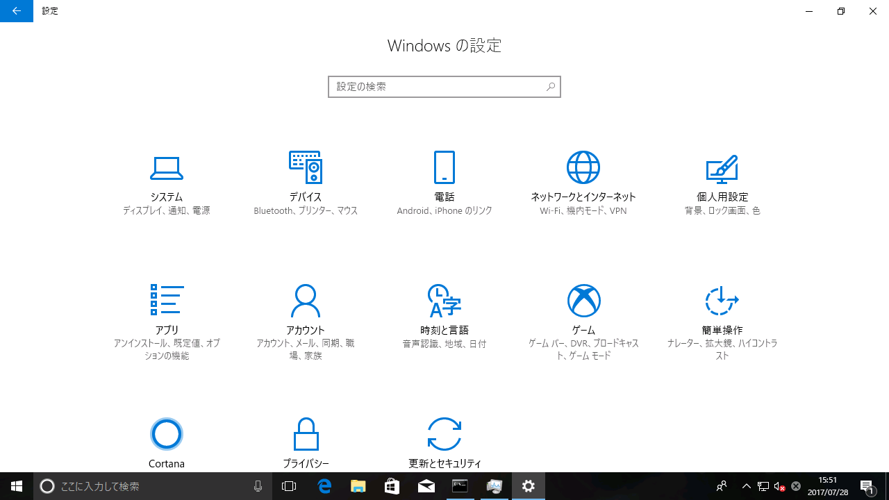Click the 設定の検索 search field
The image size is (889, 500).
[x=444, y=87]
